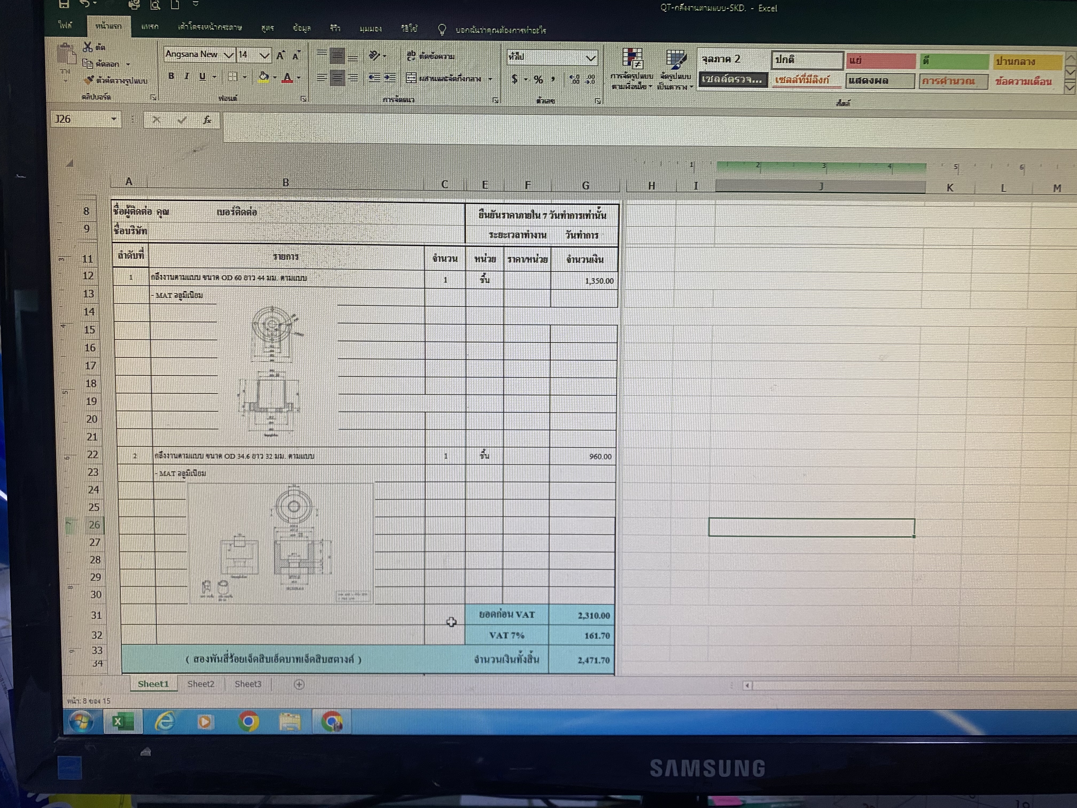Toggle Underline formatting
Screen dimensions: 1077x808
point(202,76)
